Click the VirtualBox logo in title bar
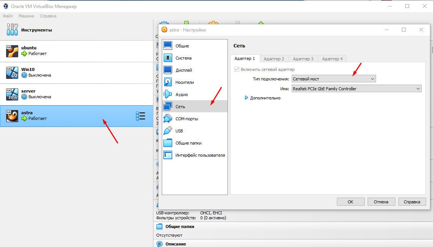The height and width of the screenshot is (247, 433). (6, 6)
